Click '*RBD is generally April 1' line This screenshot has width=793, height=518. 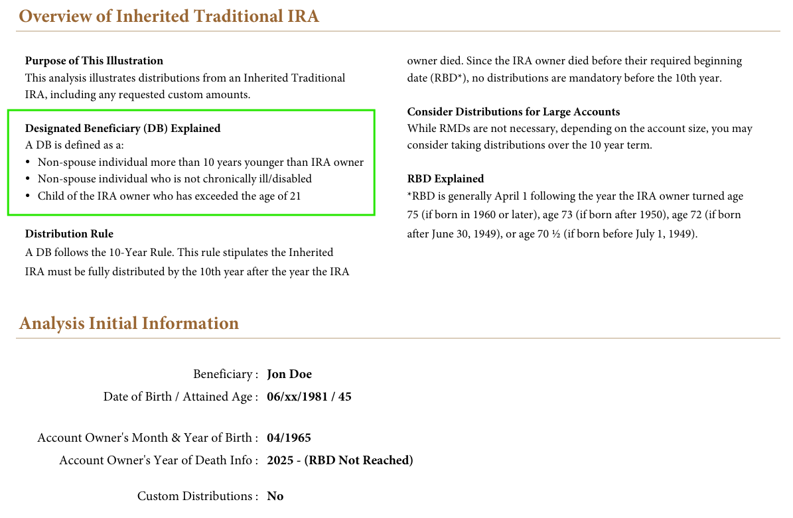click(575, 196)
